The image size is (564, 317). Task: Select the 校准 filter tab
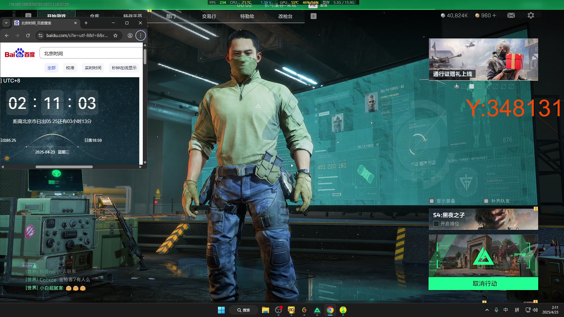[70, 68]
